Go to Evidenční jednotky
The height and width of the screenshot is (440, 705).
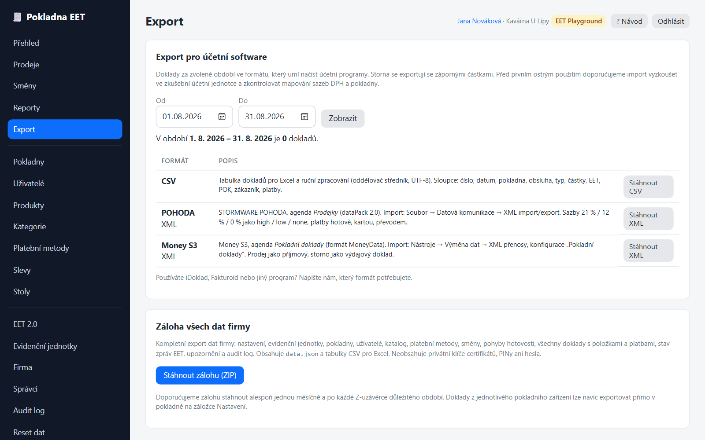pyautogui.click(x=65, y=346)
